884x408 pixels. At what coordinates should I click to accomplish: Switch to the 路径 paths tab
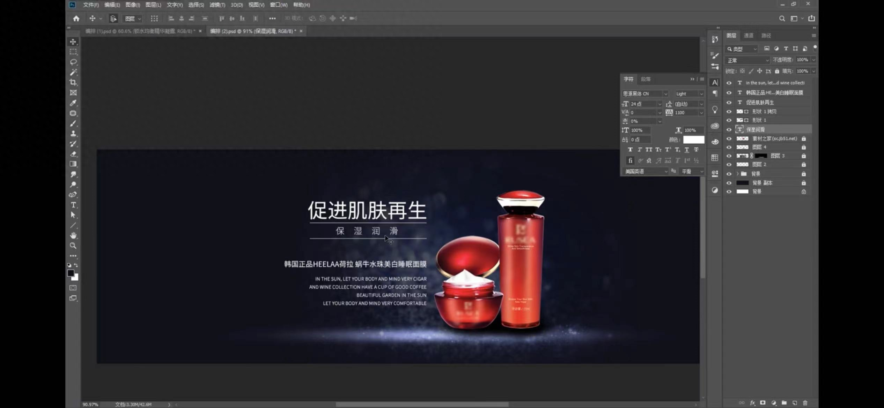click(766, 36)
